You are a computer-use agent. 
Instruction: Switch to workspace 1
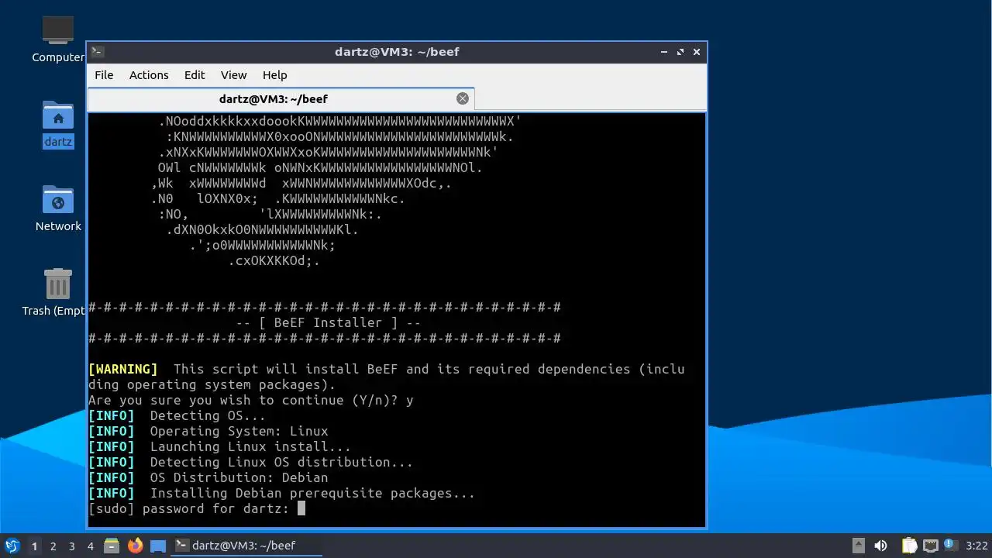pyautogui.click(x=34, y=546)
